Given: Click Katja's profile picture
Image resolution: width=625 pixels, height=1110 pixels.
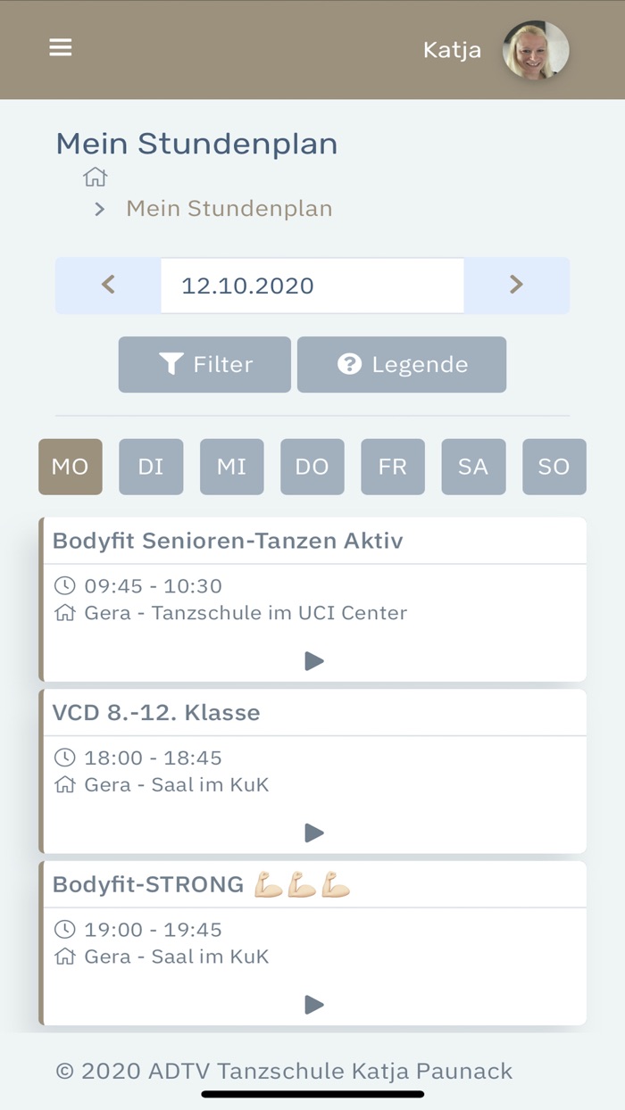Looking at the screenshot, I should point(535,50).
